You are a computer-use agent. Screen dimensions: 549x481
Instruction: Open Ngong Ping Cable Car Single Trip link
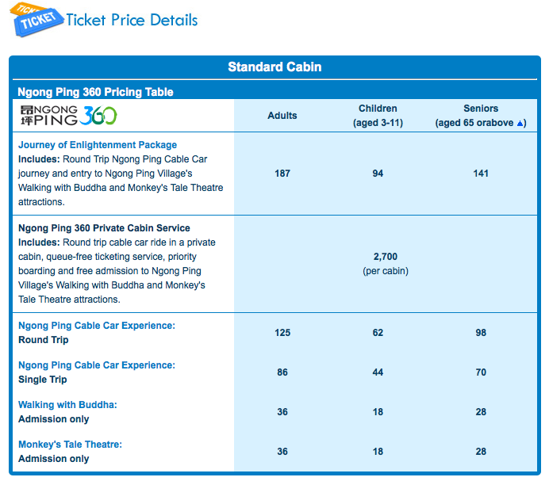(97, 365)
